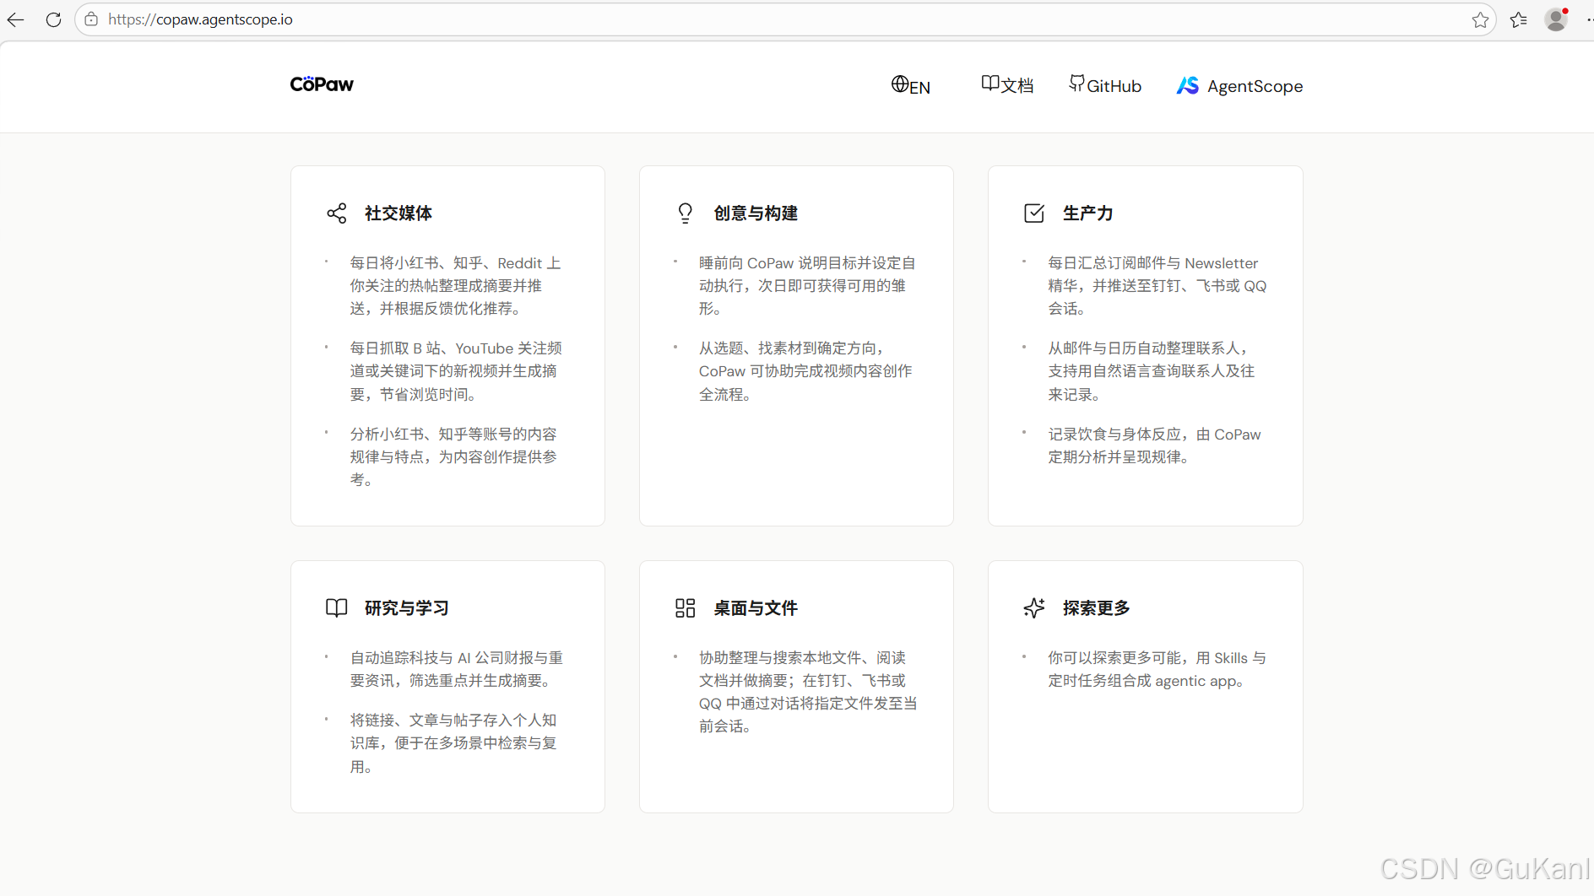Reload the page with refresh icon
Viewport: 1594px width, 896px height.
click(x=53, y=19)
